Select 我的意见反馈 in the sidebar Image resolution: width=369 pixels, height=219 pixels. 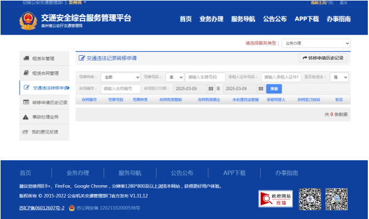pos(45,132)
